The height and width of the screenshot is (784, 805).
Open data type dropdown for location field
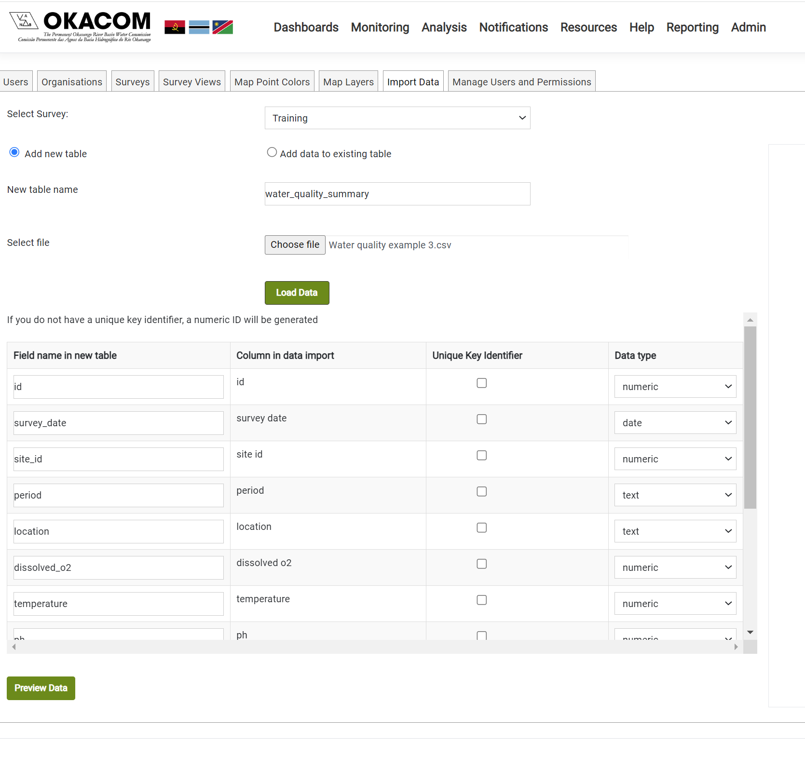coord(675,531)
